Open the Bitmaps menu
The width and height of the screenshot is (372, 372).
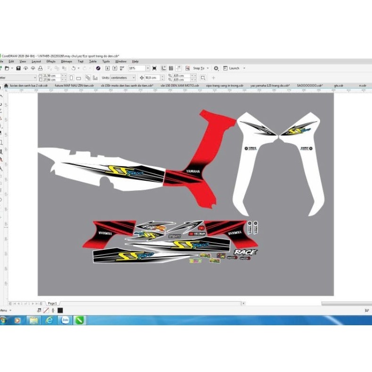click(67, 61)
